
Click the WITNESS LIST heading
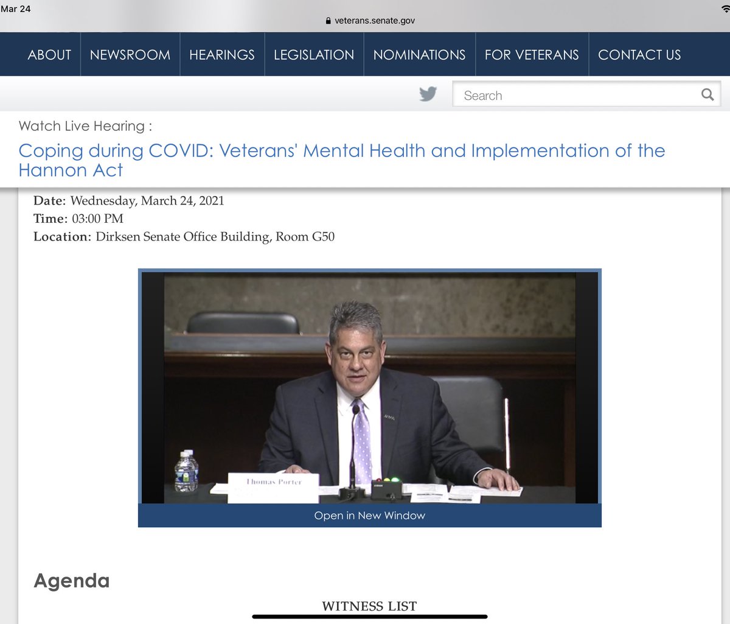pos(369,606)
